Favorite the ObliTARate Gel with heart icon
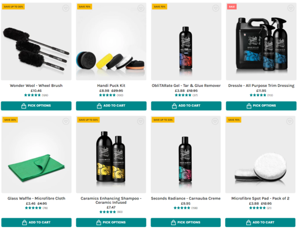The height and width of the screenshot is (228, 298). tap(216, 8)
